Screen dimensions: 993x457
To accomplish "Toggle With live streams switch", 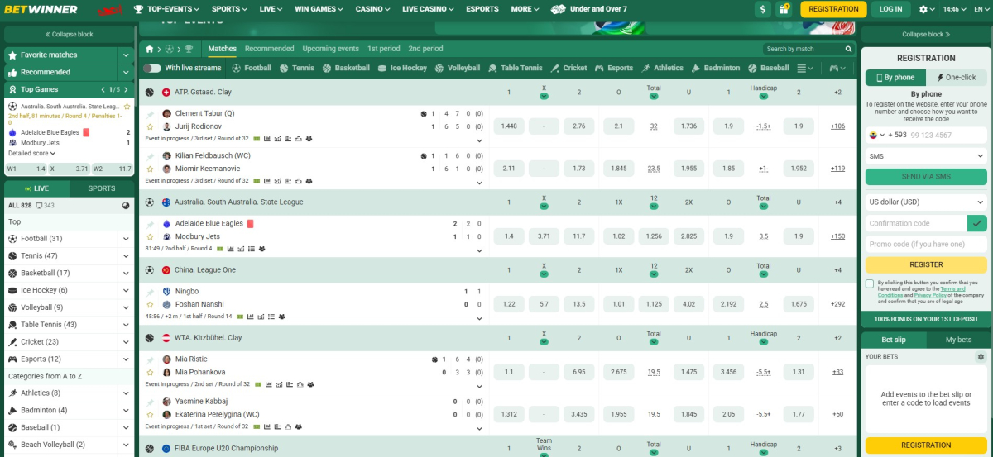I will (x=152, y=68).
